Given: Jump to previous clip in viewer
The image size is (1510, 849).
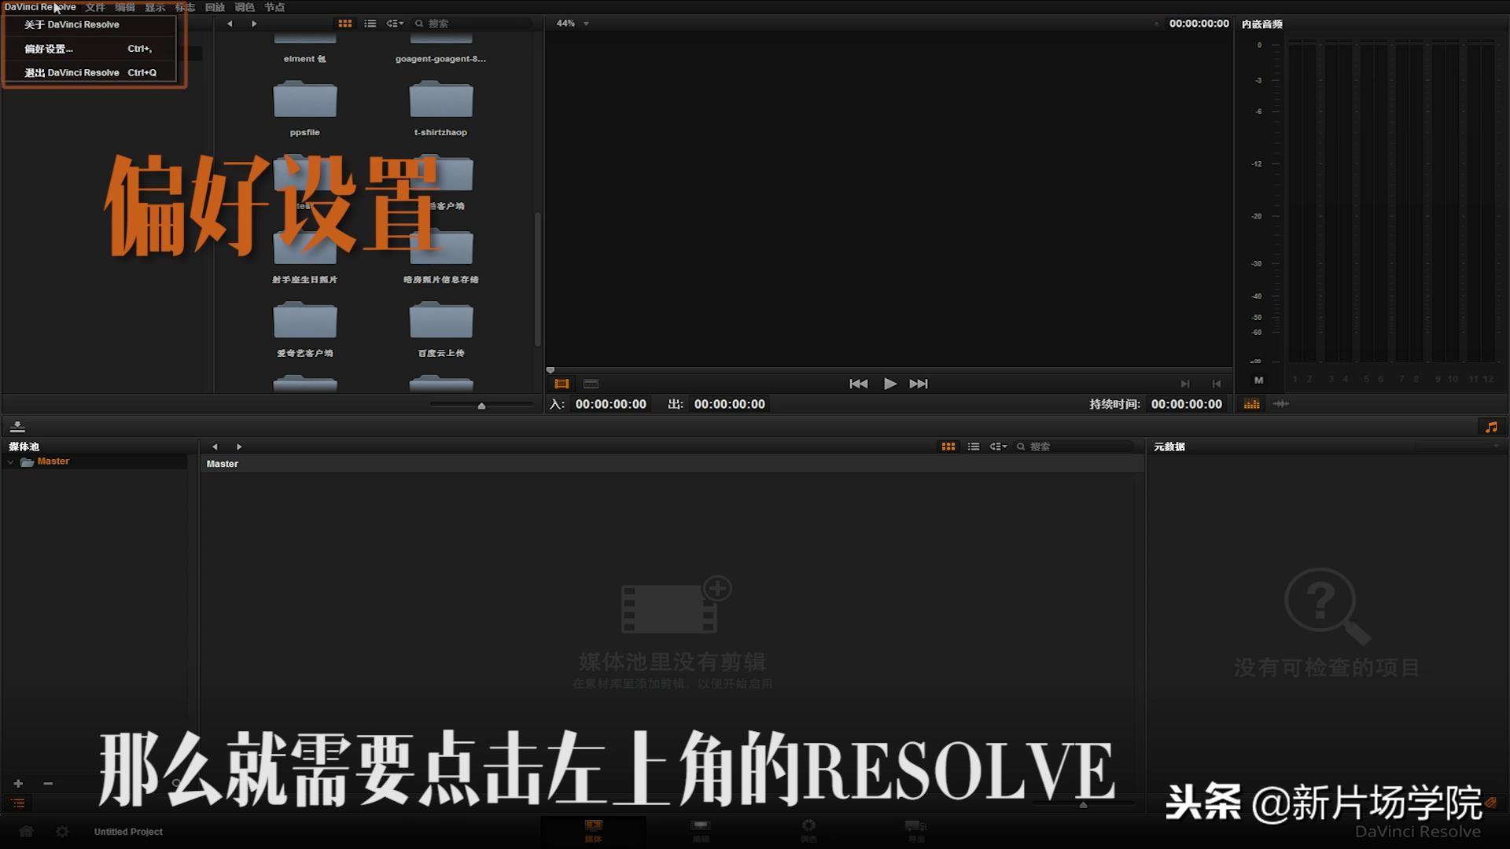Looking at the screenshot, I should 858,384.
